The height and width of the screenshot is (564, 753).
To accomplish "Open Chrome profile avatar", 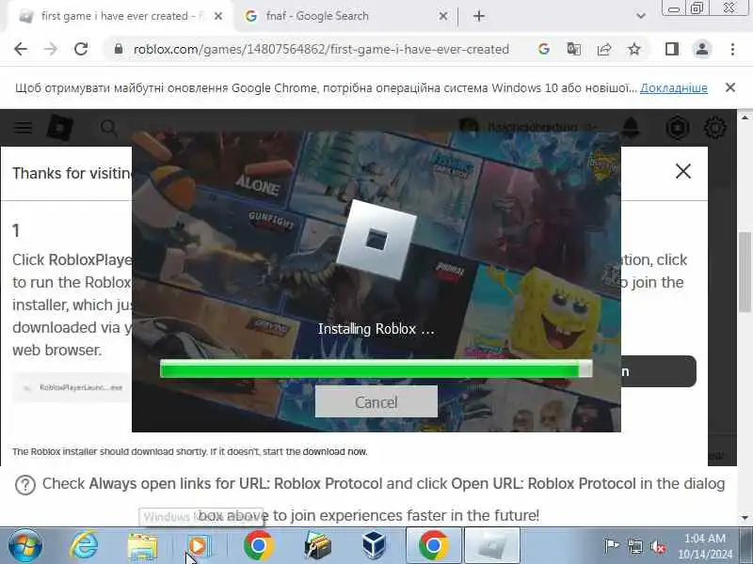I will (x=701, y=49).
